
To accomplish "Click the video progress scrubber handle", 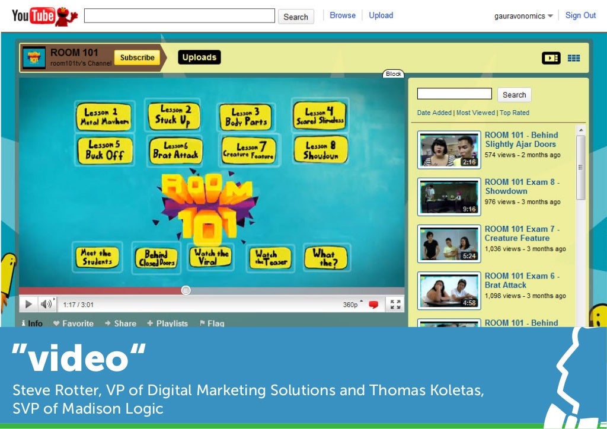I will point(186,290).
